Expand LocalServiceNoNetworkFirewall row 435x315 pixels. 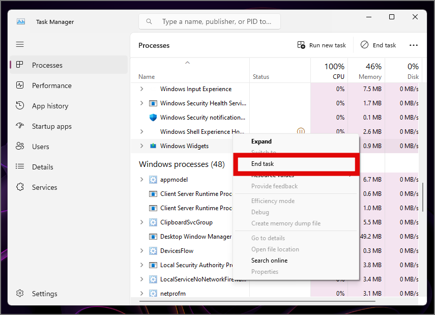pos(142,279)
